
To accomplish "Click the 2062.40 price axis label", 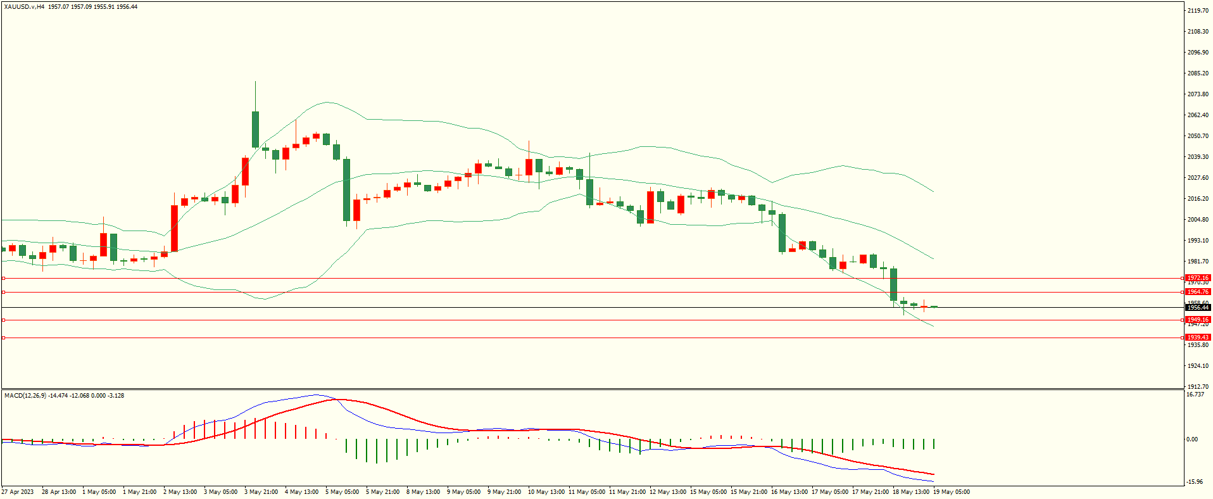I will coord(1198,115).
